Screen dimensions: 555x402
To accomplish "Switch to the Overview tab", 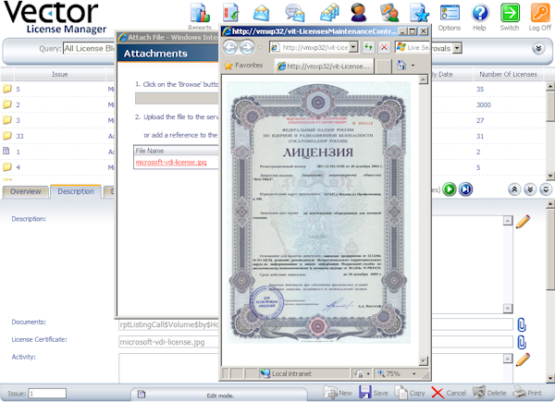I will [x=26, y=191].
